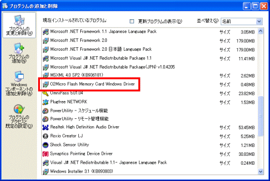Click icon of .NET Framework 1.1 Japanese Language Pack

click(x=45, y=32)
